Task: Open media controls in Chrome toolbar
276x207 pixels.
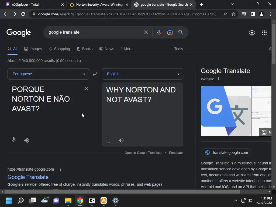Action: pos(244,14)
